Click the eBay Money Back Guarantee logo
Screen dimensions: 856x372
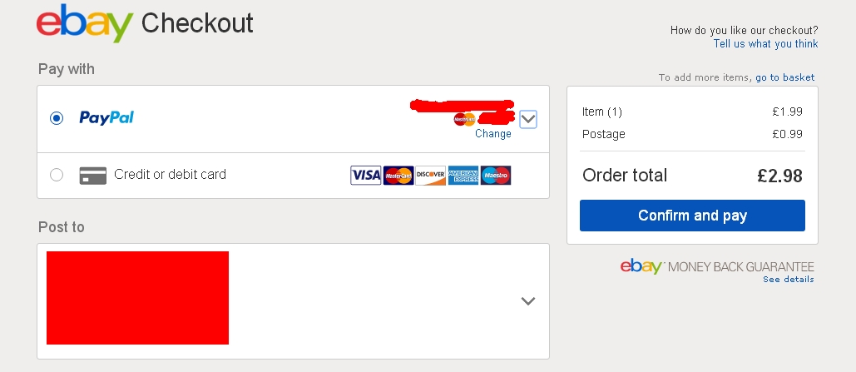pos(717,266)
